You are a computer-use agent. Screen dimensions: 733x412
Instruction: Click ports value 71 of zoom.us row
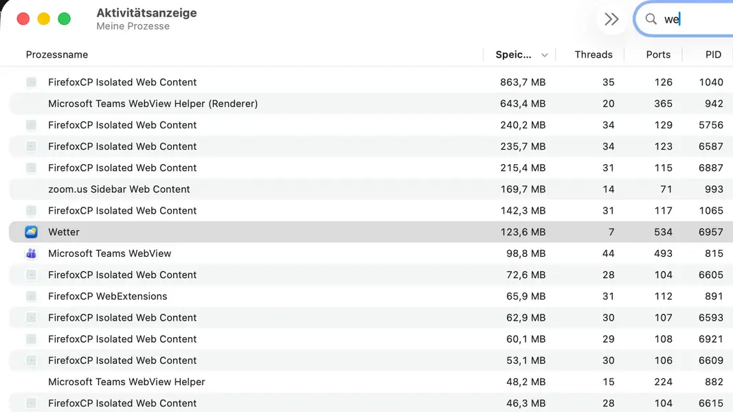pos(666,190)
